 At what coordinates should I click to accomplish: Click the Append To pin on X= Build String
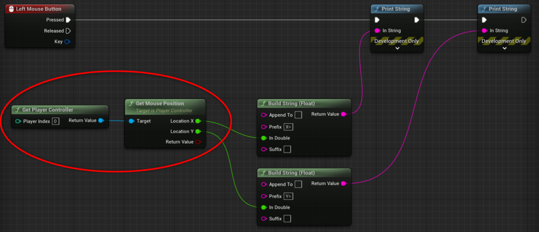click(264, 115)
